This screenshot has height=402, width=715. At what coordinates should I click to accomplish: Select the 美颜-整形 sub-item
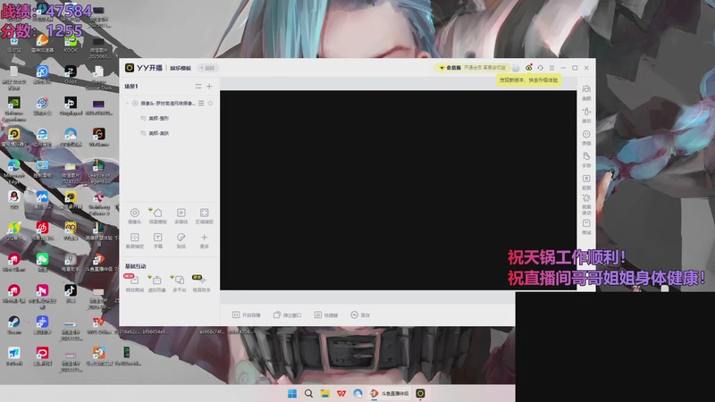[159, 118]
